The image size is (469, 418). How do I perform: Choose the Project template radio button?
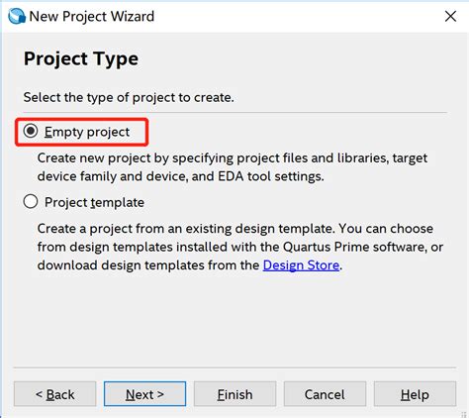click(x=31, y=201)
